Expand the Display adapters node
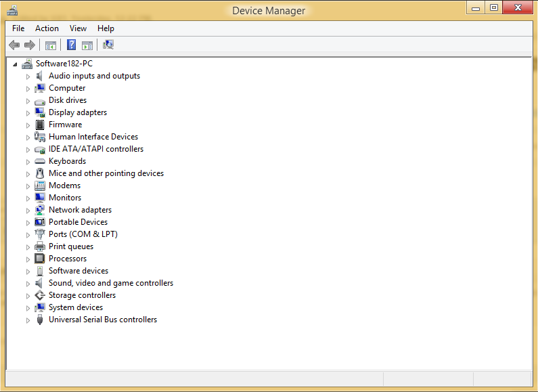538x392 pixels. (x=28, y=113)
